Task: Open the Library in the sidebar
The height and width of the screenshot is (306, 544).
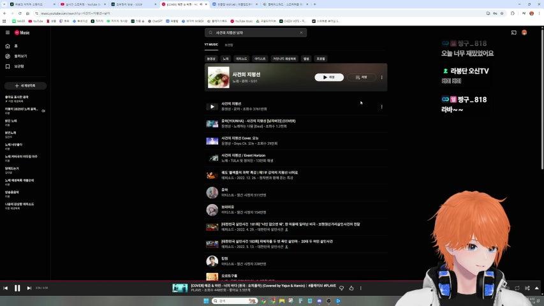Action: (x=18, y=66)
